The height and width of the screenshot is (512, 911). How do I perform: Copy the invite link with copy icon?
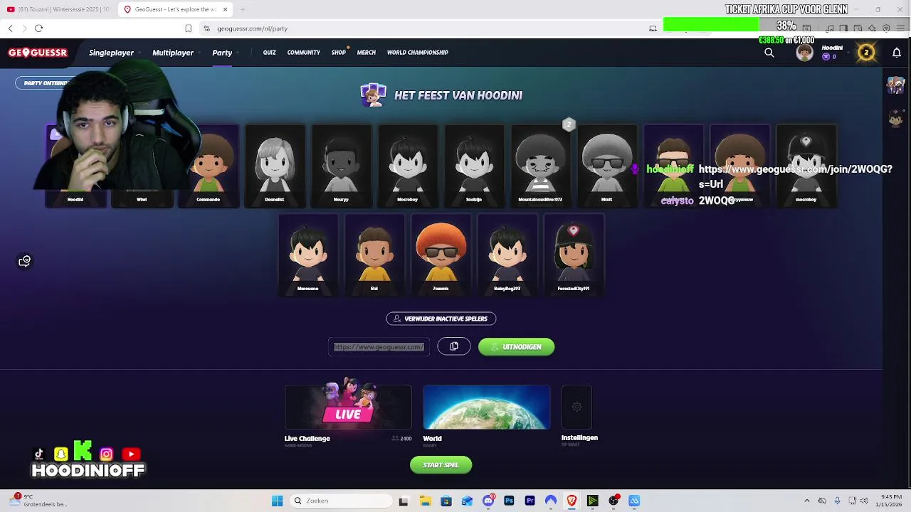(x=454, y=346)
